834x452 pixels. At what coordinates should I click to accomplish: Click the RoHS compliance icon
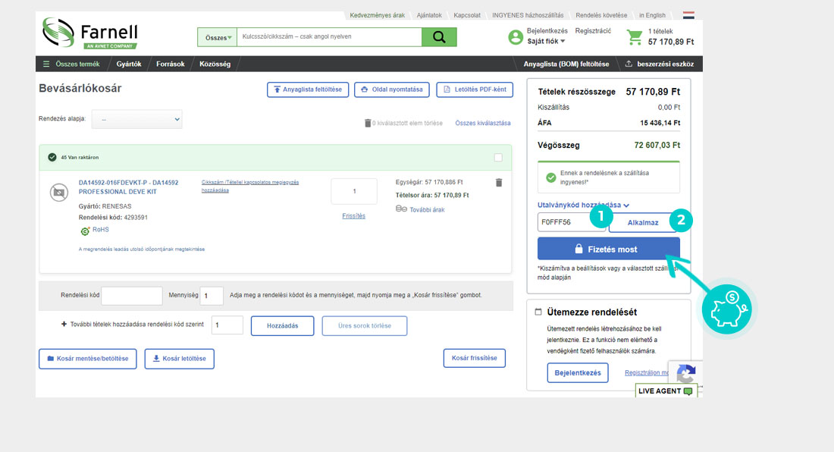pos(85,231)
